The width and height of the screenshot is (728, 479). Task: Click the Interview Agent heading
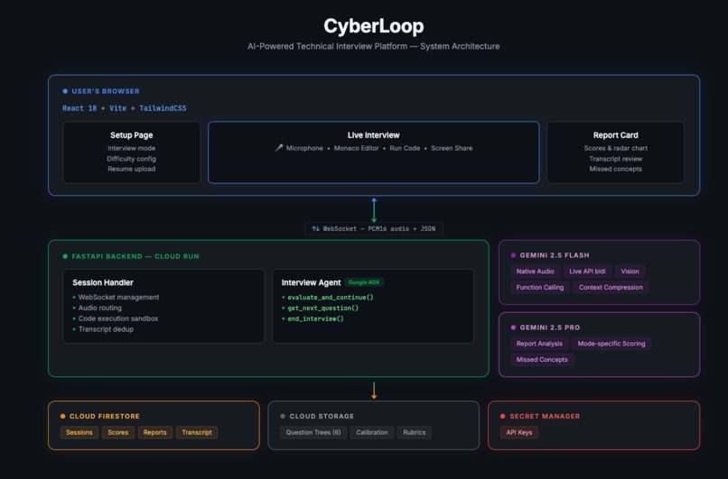tap(311, 282)
